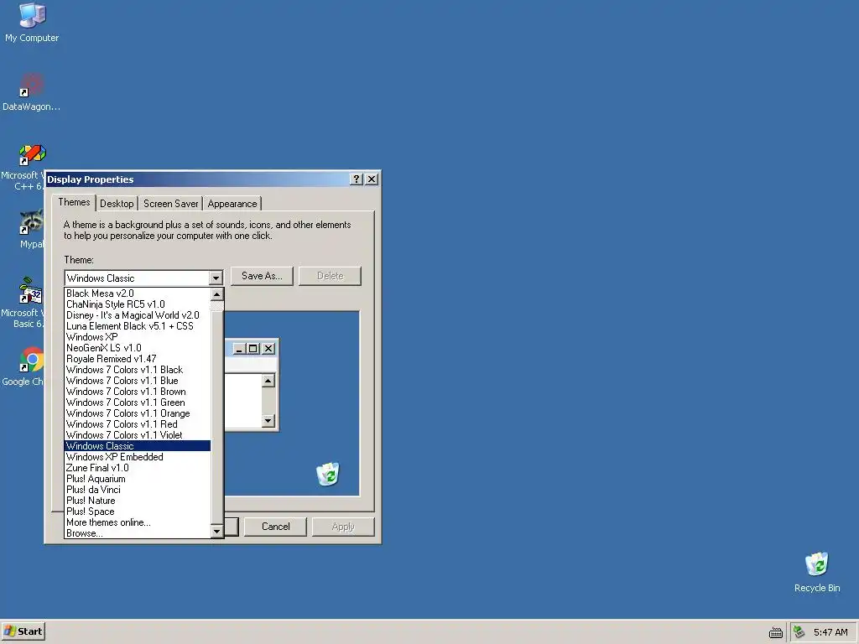Image resolution: width=859 pixels, height=644 pixels.
Task: Open the Google Chrome desktop icon
Action: [32, 359]
